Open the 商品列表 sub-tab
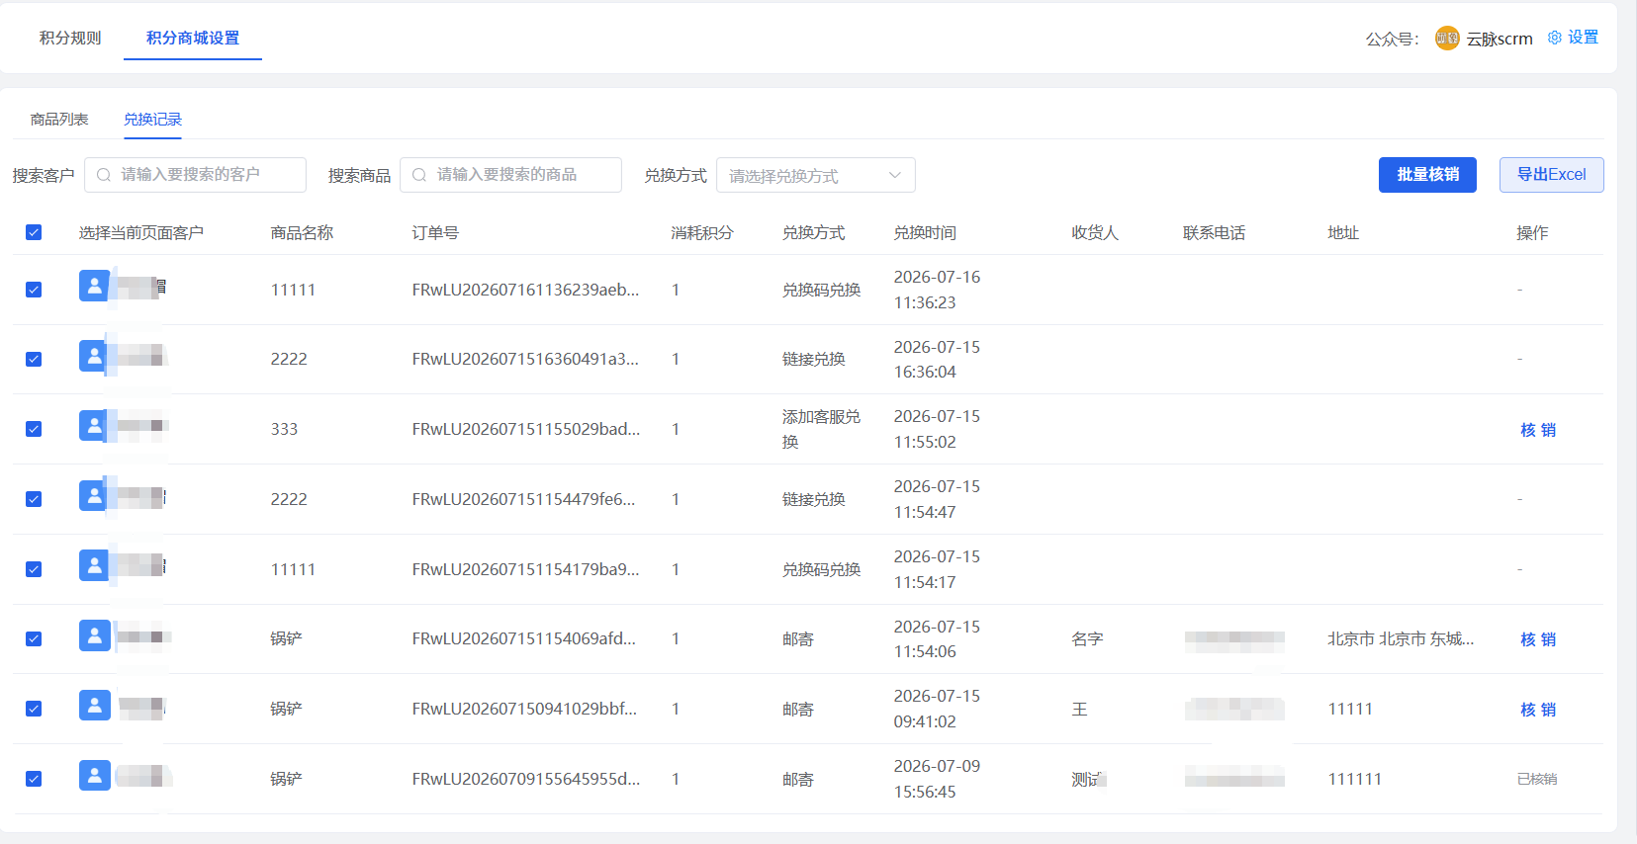Viewport: 1637px width, 844px height. [x=59, y=120]
